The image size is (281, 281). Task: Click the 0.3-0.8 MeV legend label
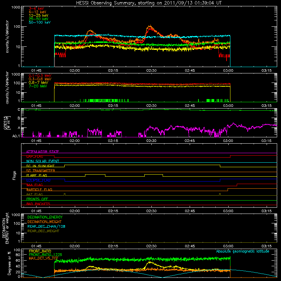(40, 79)
